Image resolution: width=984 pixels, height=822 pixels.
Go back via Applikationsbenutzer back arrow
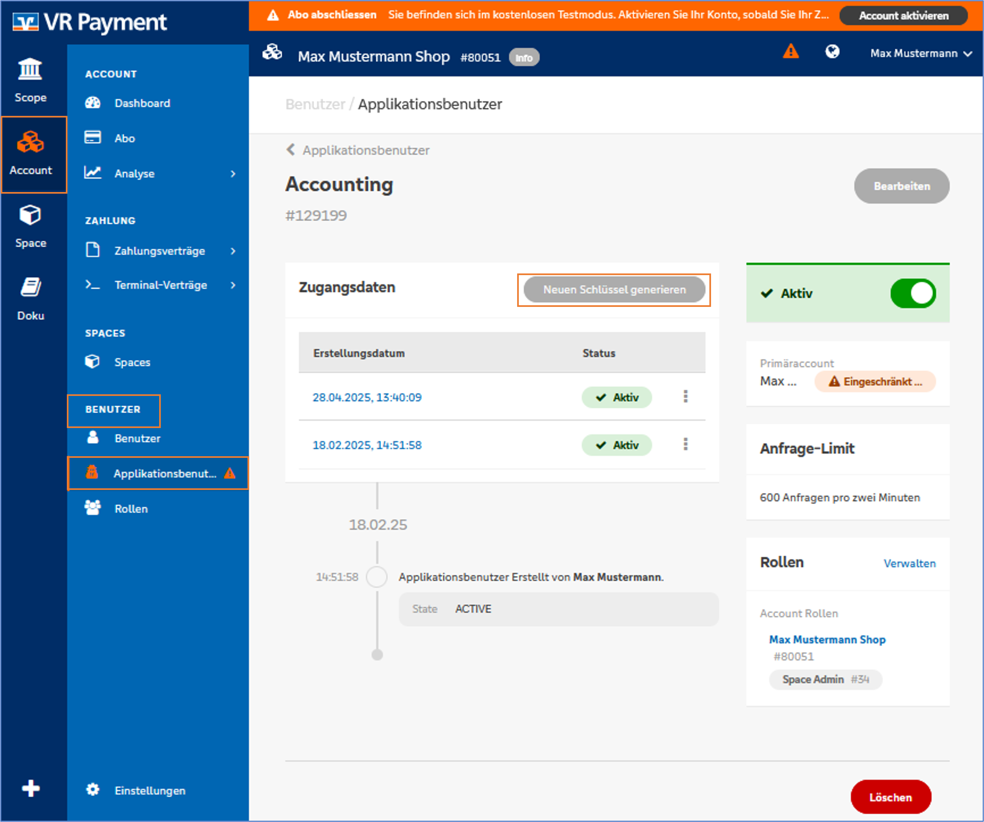tap(291, 150)
